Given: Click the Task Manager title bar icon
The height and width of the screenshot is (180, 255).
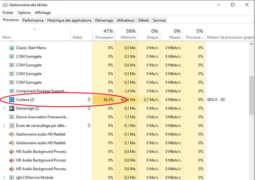Looking at the screenshot, I should pyautogui.click(x=4, y=5).
